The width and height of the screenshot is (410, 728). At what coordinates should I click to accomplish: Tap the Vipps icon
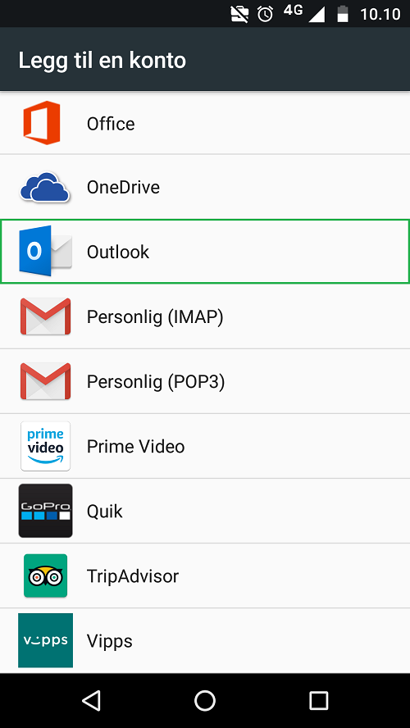tap(45, 640)
